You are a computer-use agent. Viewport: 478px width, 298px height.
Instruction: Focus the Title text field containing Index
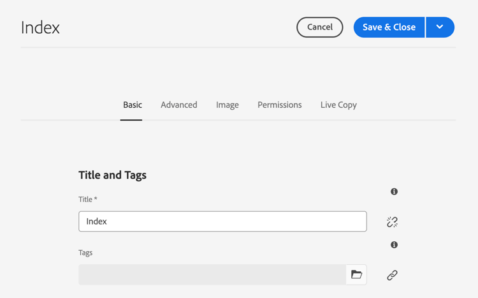[222, 221]
